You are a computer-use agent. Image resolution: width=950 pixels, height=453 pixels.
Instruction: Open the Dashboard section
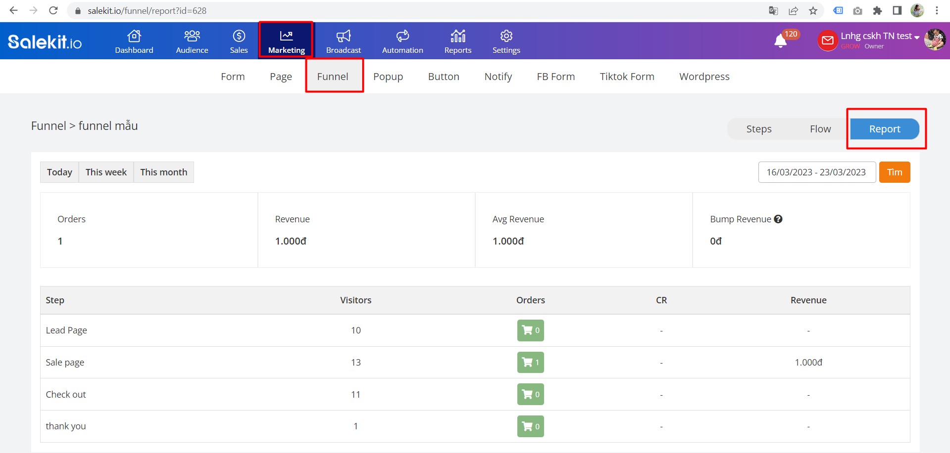(134, 41)
